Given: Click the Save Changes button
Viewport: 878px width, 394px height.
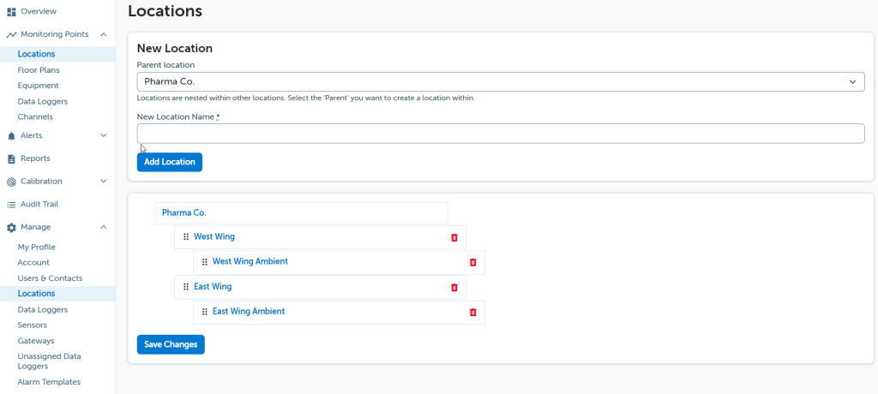Looking at the screenshot, I should point(171,344).
